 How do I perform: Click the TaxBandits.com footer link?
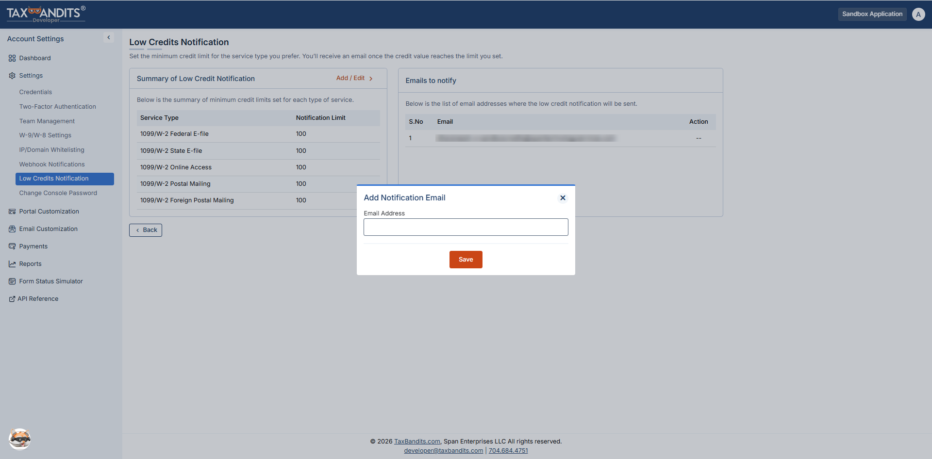click(417, 442)
